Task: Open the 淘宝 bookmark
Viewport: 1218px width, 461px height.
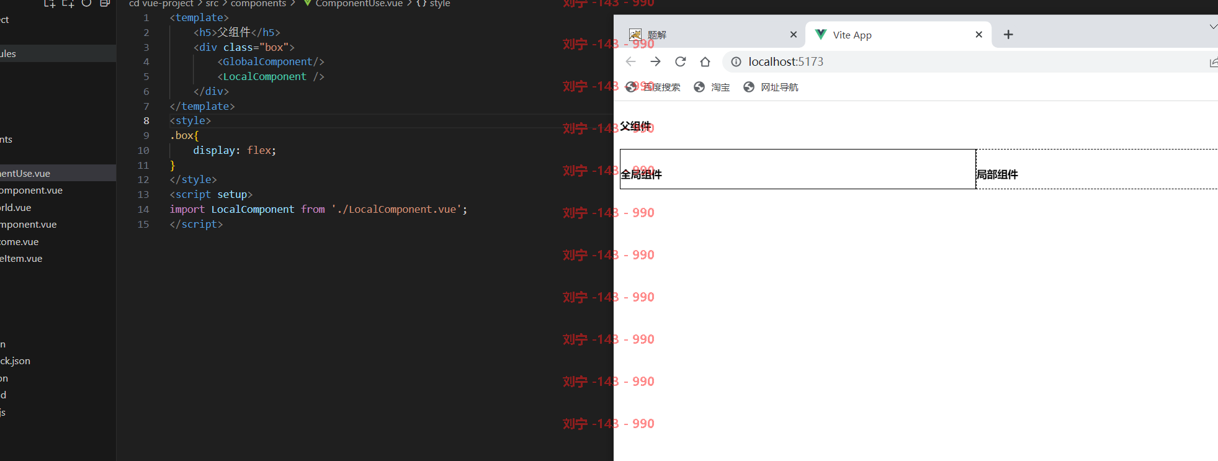Action: 712,87
